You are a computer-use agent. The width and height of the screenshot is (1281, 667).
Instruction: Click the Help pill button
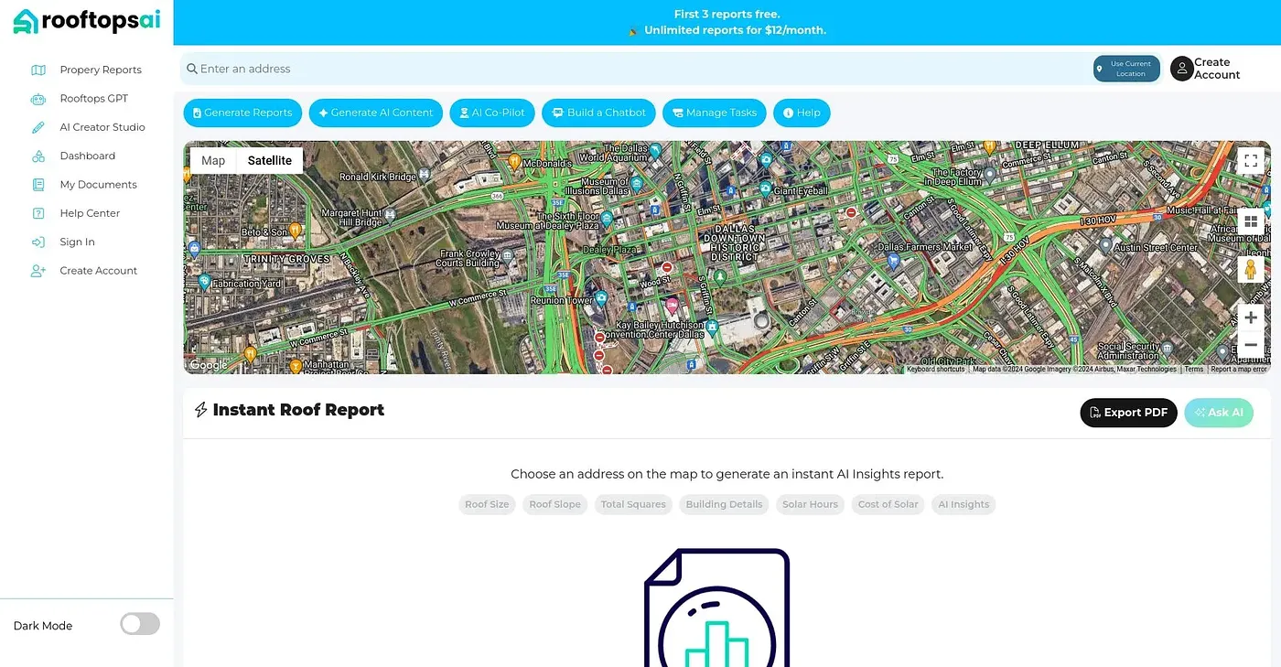pyautogui.click(x=802, y=113)
